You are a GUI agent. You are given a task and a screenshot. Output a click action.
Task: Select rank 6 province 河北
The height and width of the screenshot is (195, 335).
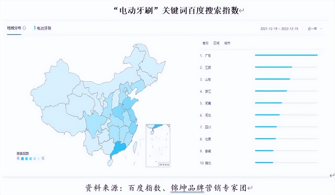[208, 115]
